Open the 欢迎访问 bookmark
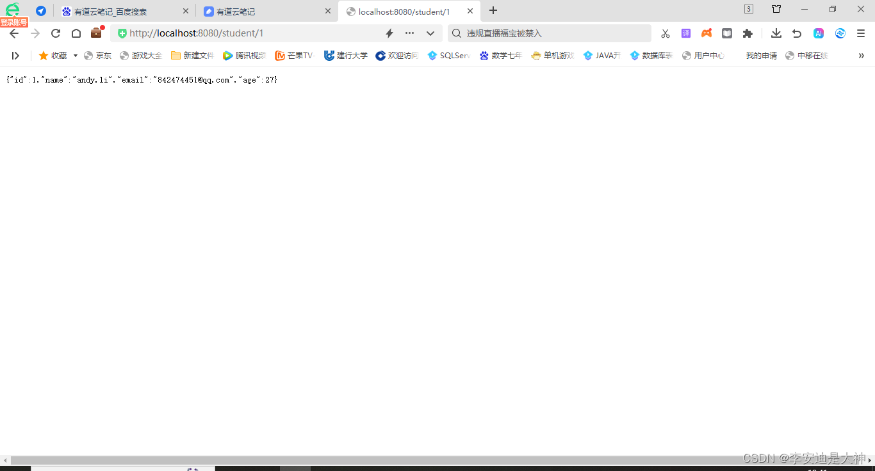This screenshot has height=471, width=875. 397,56
